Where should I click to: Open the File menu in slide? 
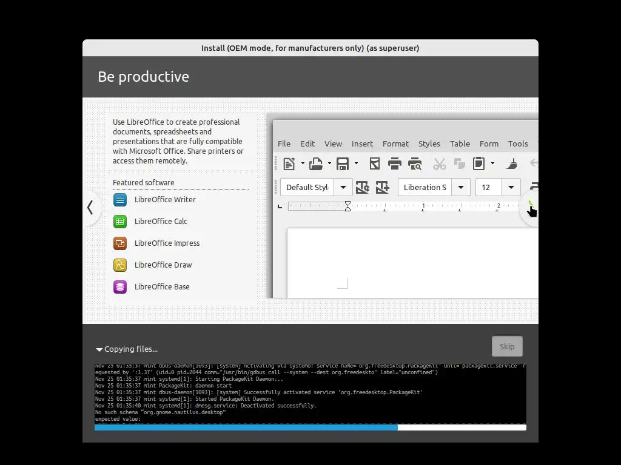tap(284, 144)
